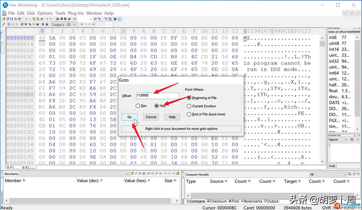The image size is (362, 210).
Task: Click the Replace toolbar icon (green arrows)
Action: pos(69,19)
